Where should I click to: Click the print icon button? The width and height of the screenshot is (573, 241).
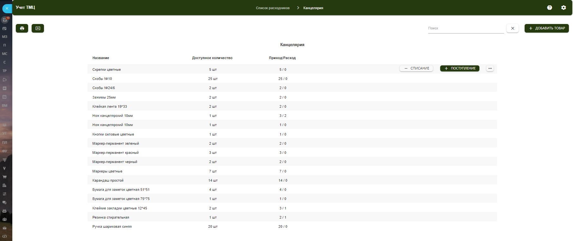[22, 28]
